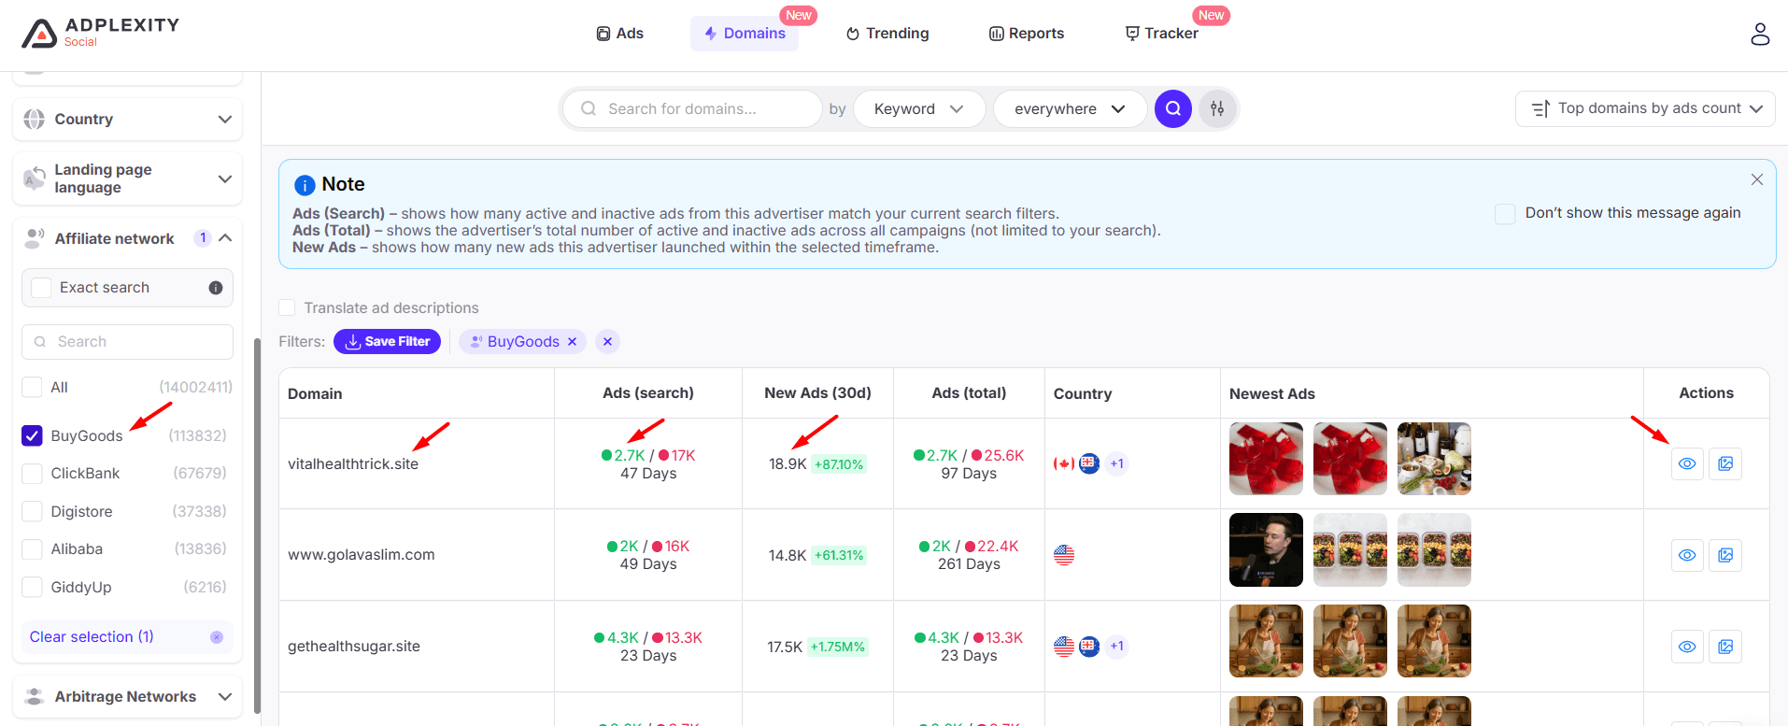The height and width of the screenshot is (726, 1788).
Task: Clear all filters with round X button
Action: tap(607, 342)
